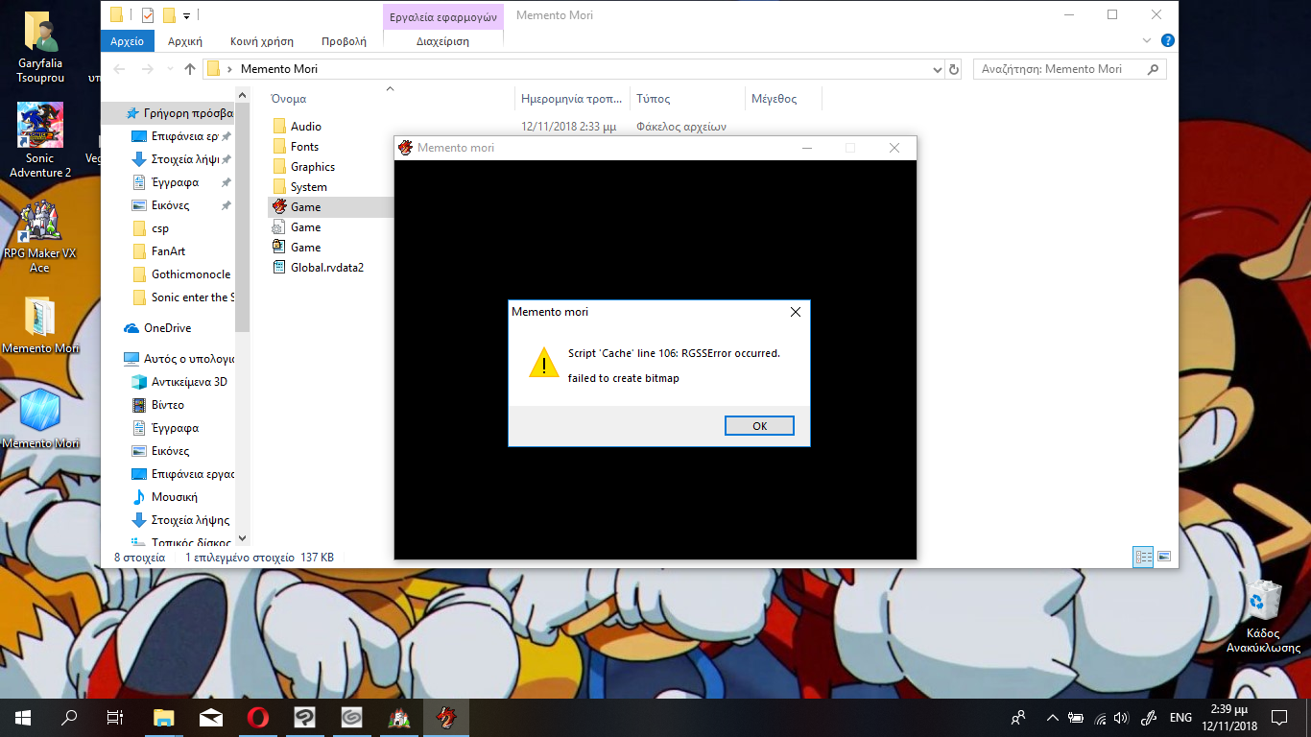Click the red dragon icon of the highlighted Game file

pos(279,206)
